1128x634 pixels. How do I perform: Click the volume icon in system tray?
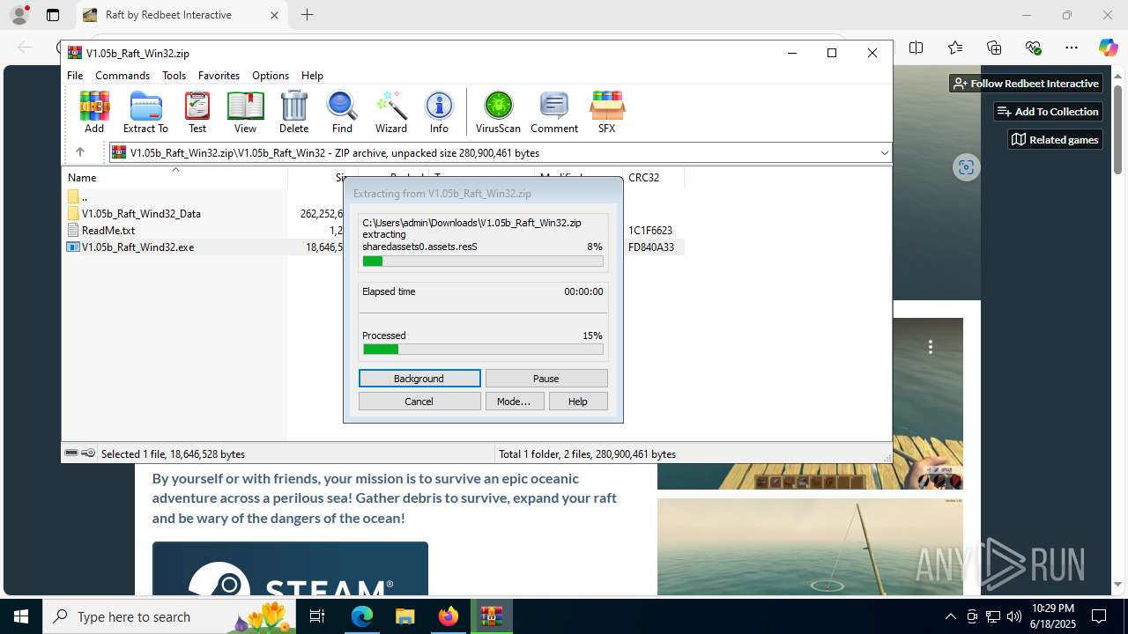[1014, 616]
